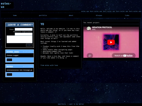Click the YO heading
The height and width of the screenshot is (106, 142).
pos(42,24)
